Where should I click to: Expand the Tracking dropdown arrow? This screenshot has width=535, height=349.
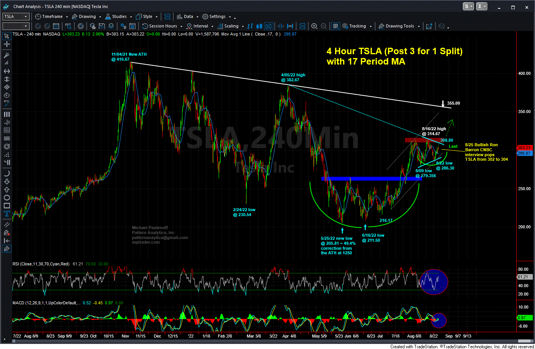371,26
